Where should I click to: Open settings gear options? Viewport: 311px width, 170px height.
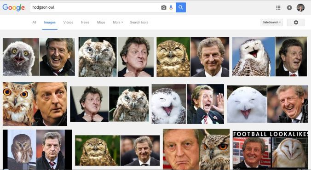(296, 23)
